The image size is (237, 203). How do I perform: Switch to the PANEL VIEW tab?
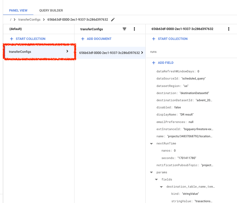(18, 10)
